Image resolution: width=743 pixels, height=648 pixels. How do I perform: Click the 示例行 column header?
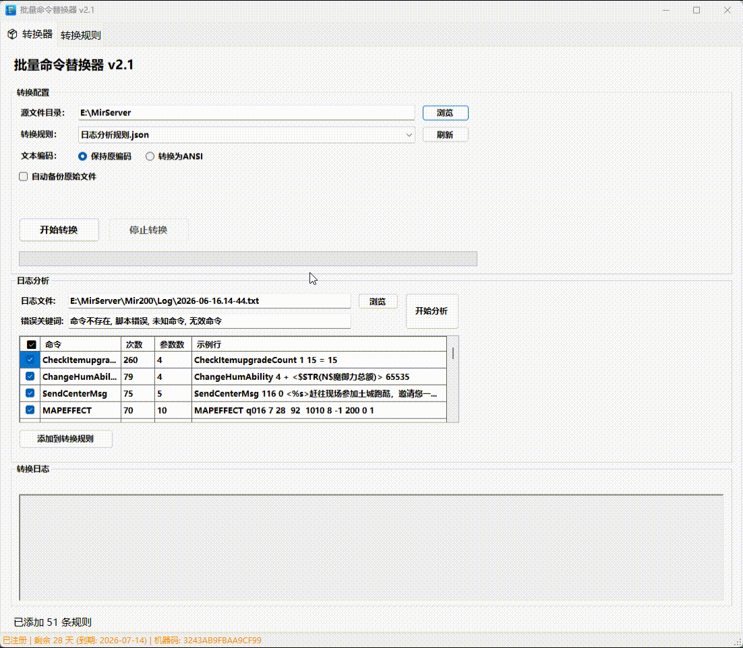coord(319,345)
